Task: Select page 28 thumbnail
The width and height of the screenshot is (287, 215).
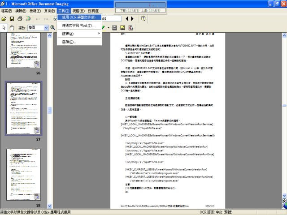Action: [x=23, y=174]
